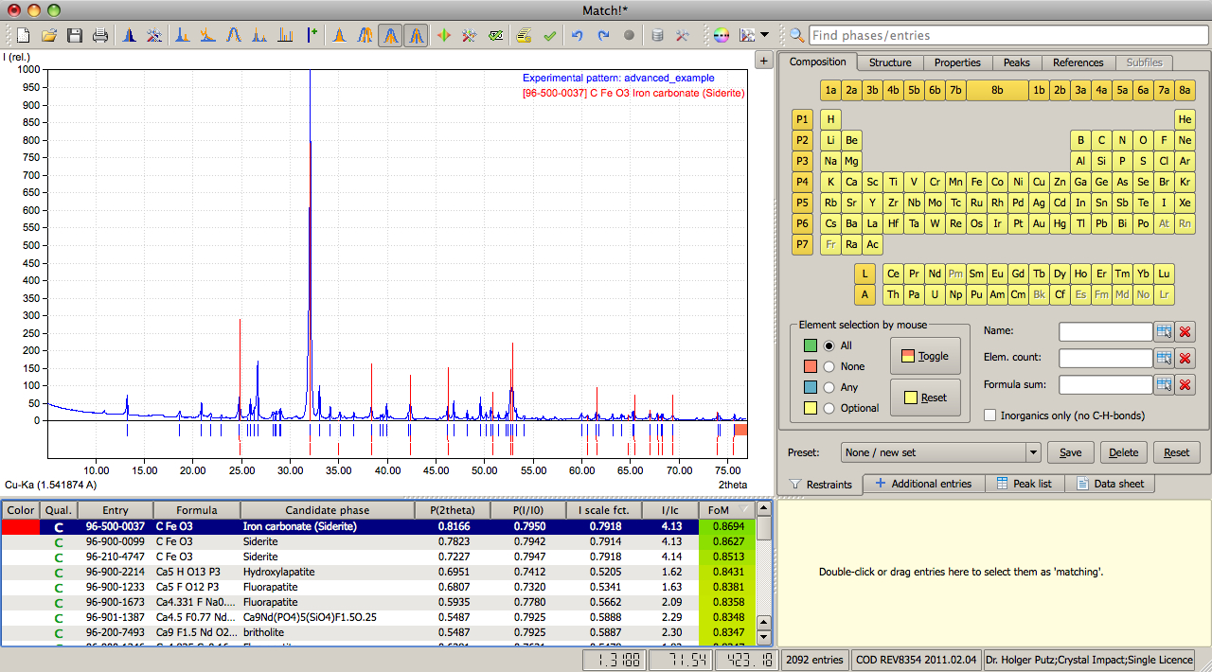Click the red color swatch of Siderite entry

click(x=20, y=526)
